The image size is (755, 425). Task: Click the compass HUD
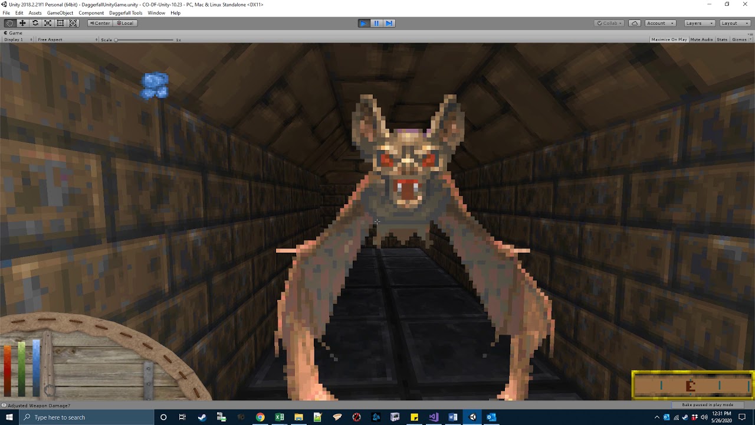click(x=693, y=385)
